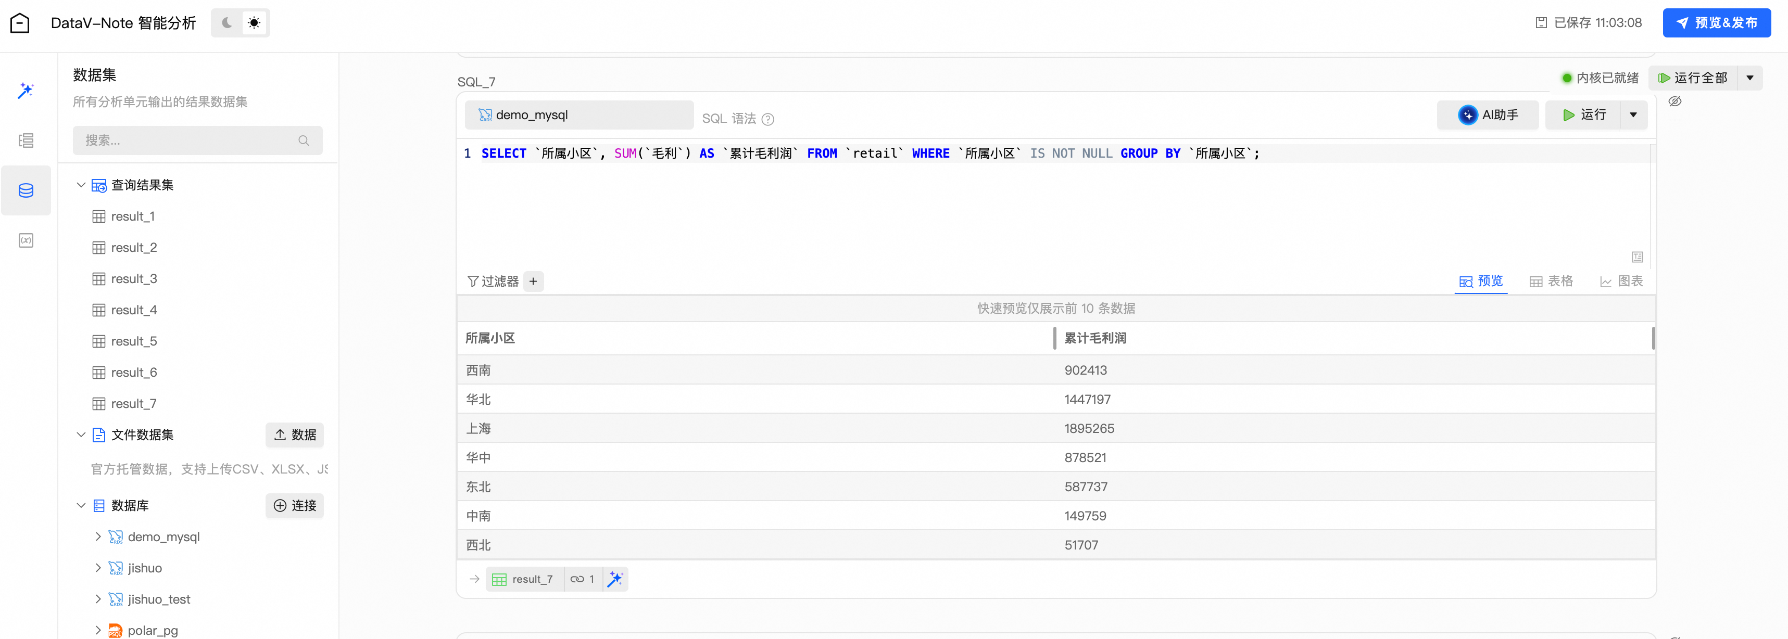This screenshot has width=1788, height=639.
Task: Click the home icon at top left
Action: tap(20, 23)
